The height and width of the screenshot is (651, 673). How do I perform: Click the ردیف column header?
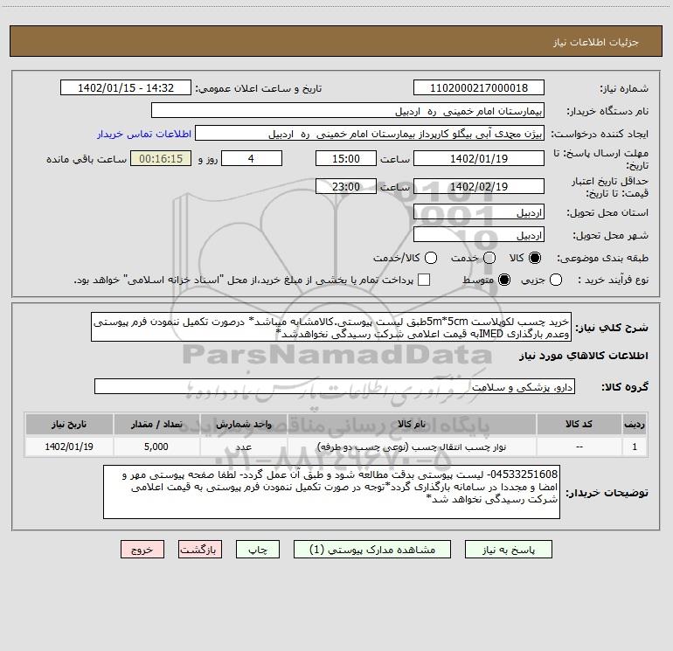coord(635,424)
